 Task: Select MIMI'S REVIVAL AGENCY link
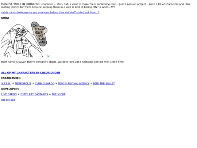74,83
